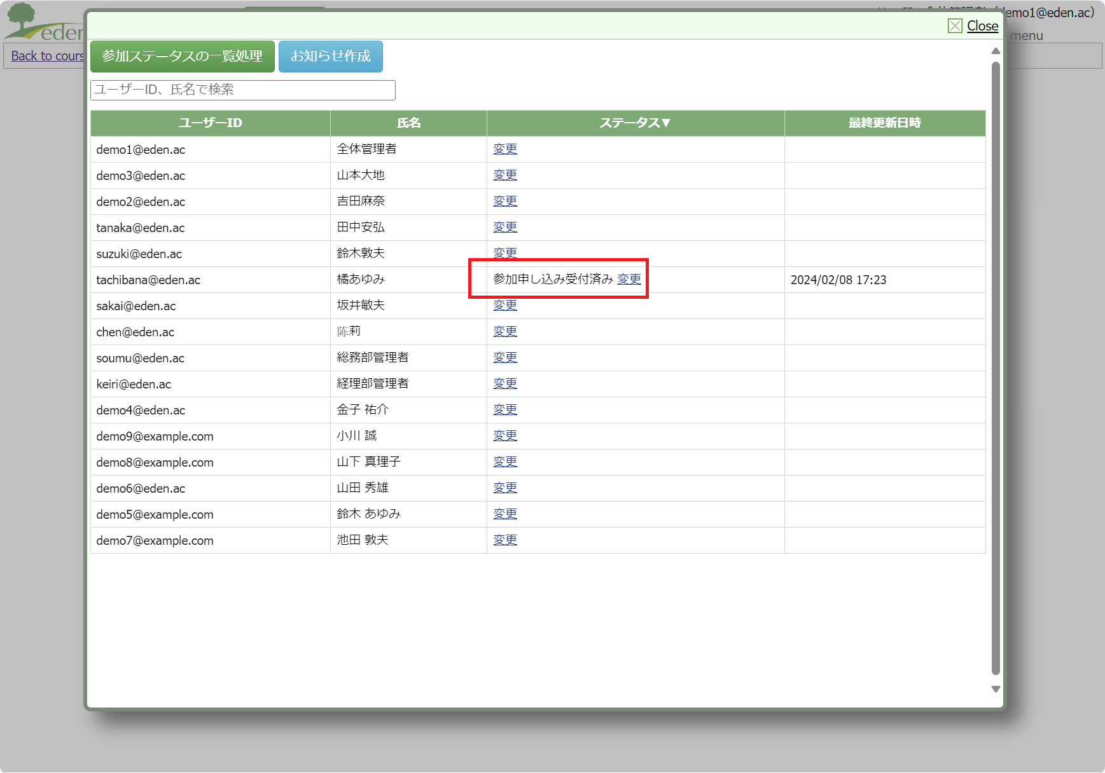The image size is (1105, 773).
Task: Click 変更 link for 山本大地
Action: pyautogui.click(x=505, y=175)
